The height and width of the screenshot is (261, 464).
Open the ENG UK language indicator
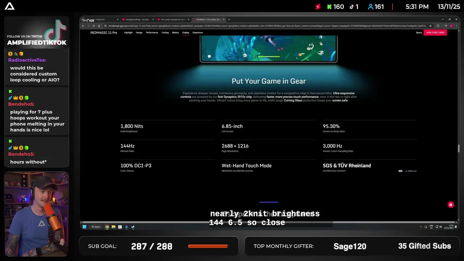431,227
